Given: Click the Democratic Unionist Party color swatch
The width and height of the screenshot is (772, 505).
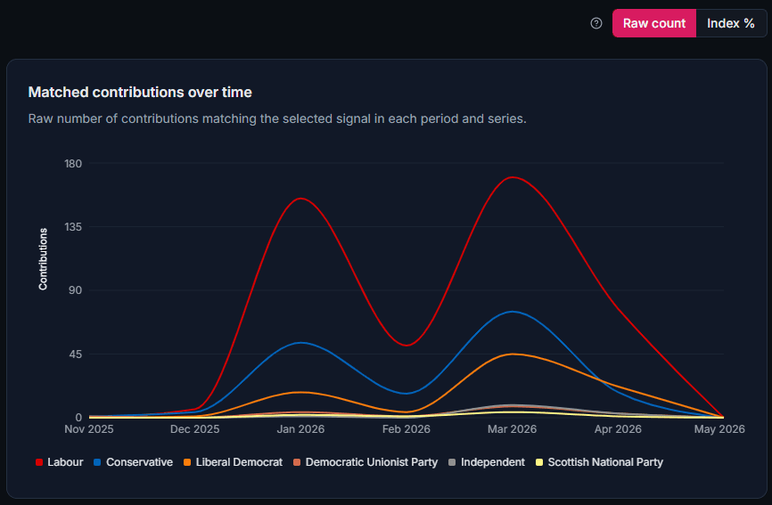Looking at the screenshot, I should [297, 462].
